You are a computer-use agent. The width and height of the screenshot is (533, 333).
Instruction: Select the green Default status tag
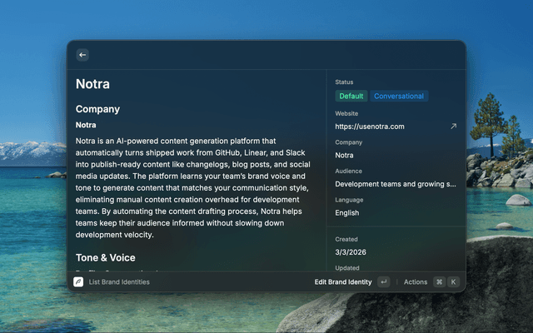(351, 97)
